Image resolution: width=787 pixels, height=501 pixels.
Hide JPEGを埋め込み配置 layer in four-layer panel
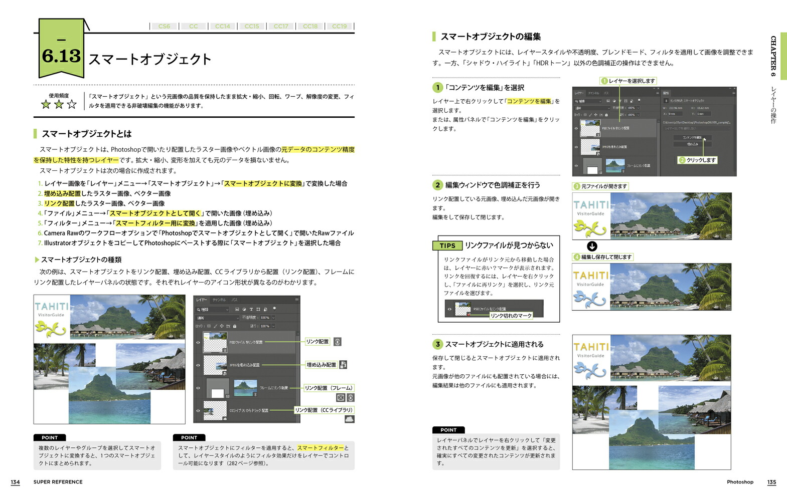pyautogui.click(x=198, y=365)
